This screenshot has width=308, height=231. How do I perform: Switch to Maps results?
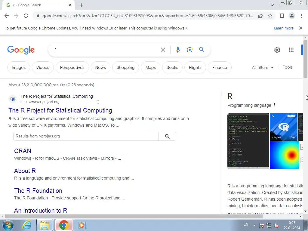pyautogui.click(x=150, y=67)
